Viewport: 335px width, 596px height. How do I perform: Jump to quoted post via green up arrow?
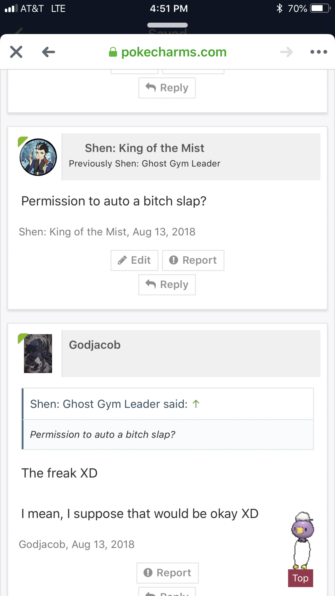(196, 404)
